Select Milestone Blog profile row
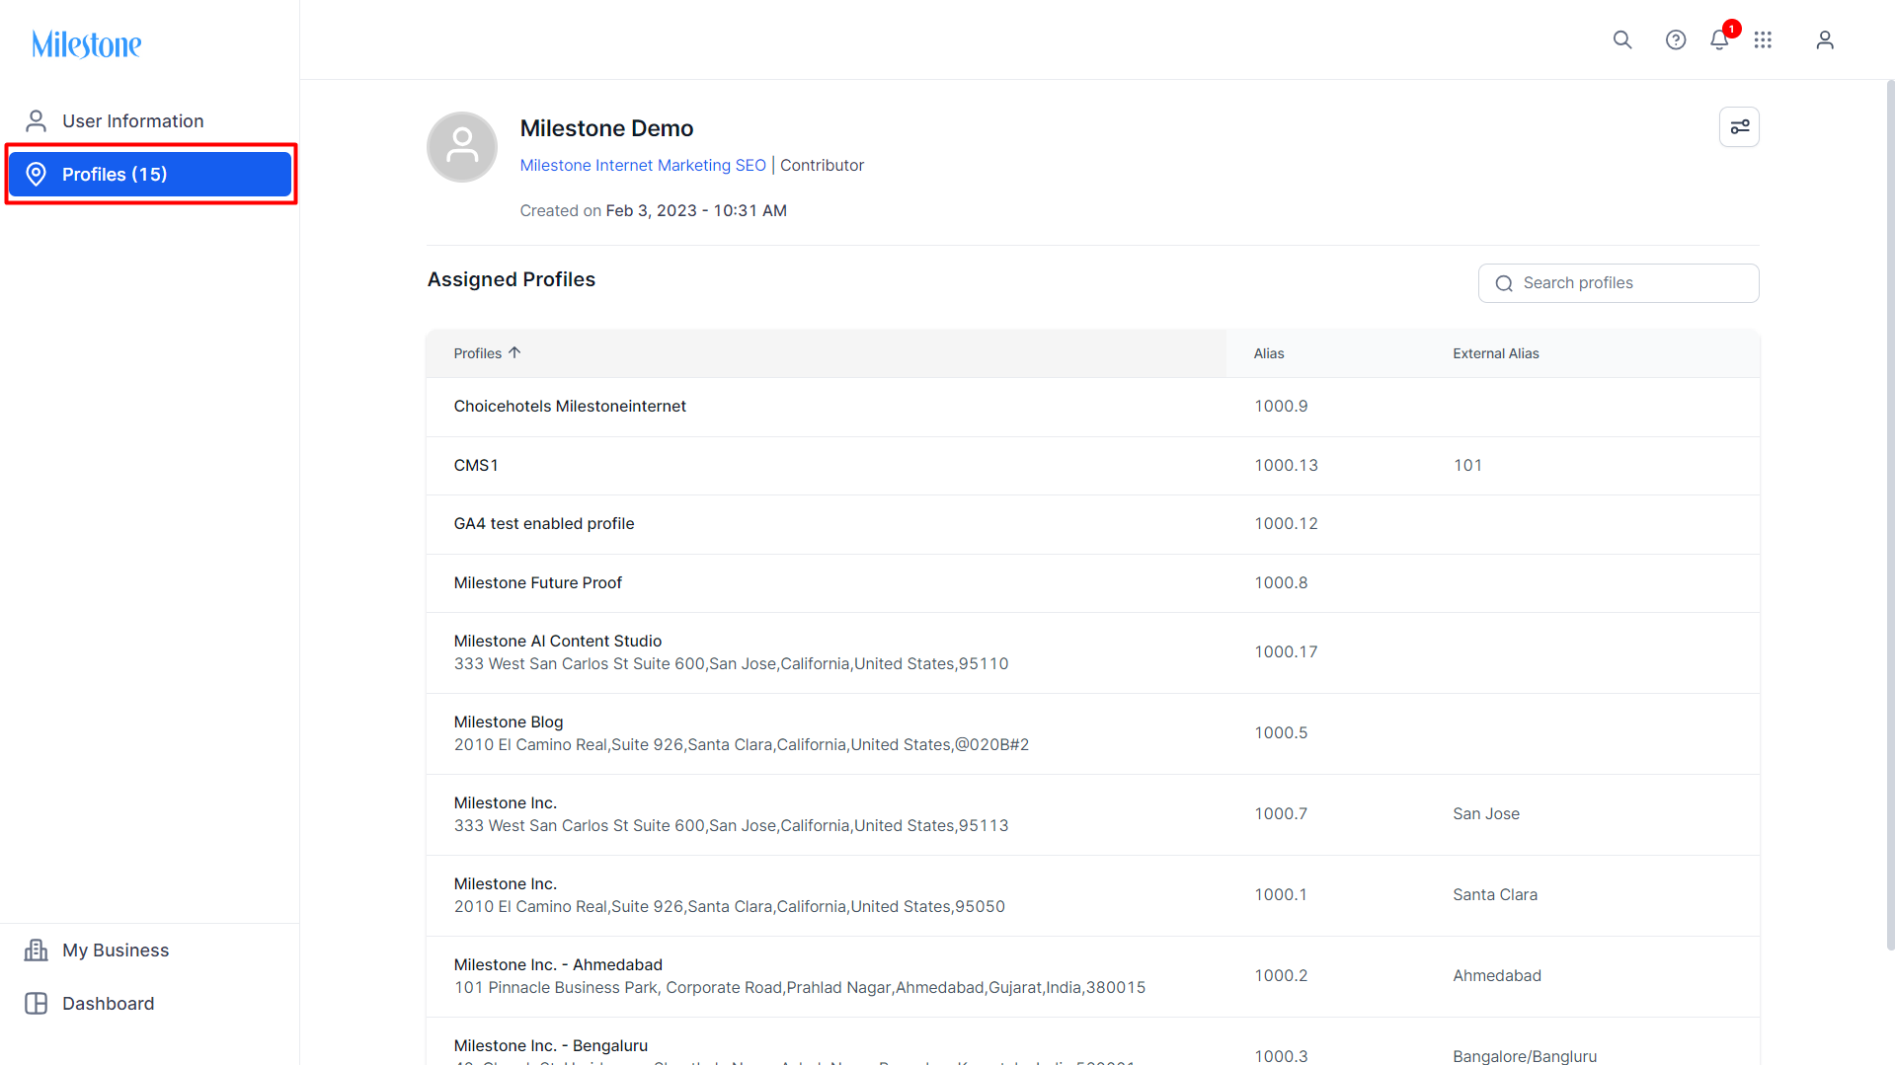Viewport: 1895px width, 1065px height. tap(1093, 733)
